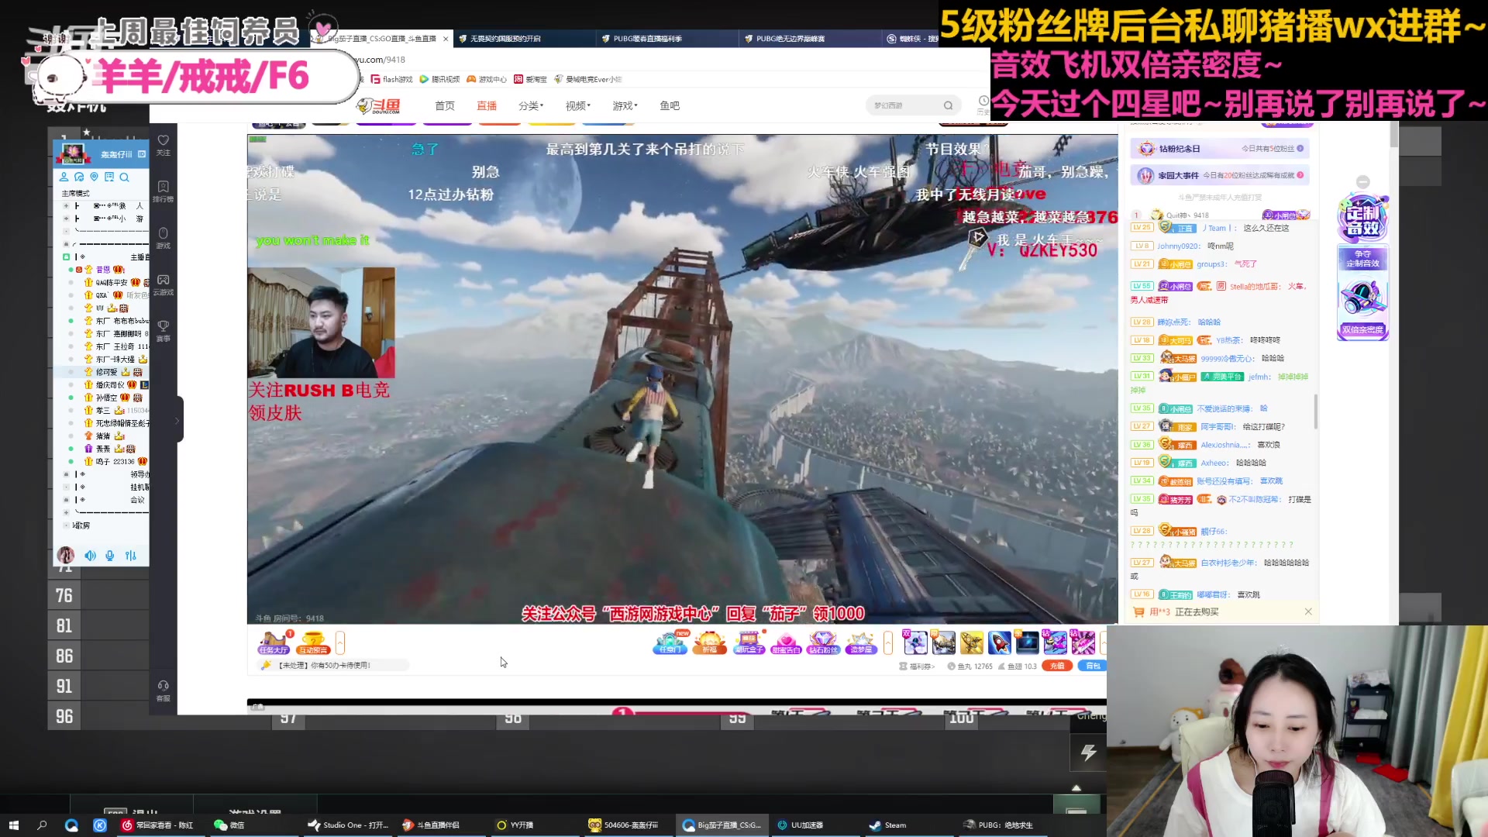Click the 祈福 blessing gift icon
This screenshot has width=1488, height=837.
click(x=710, y=643)
